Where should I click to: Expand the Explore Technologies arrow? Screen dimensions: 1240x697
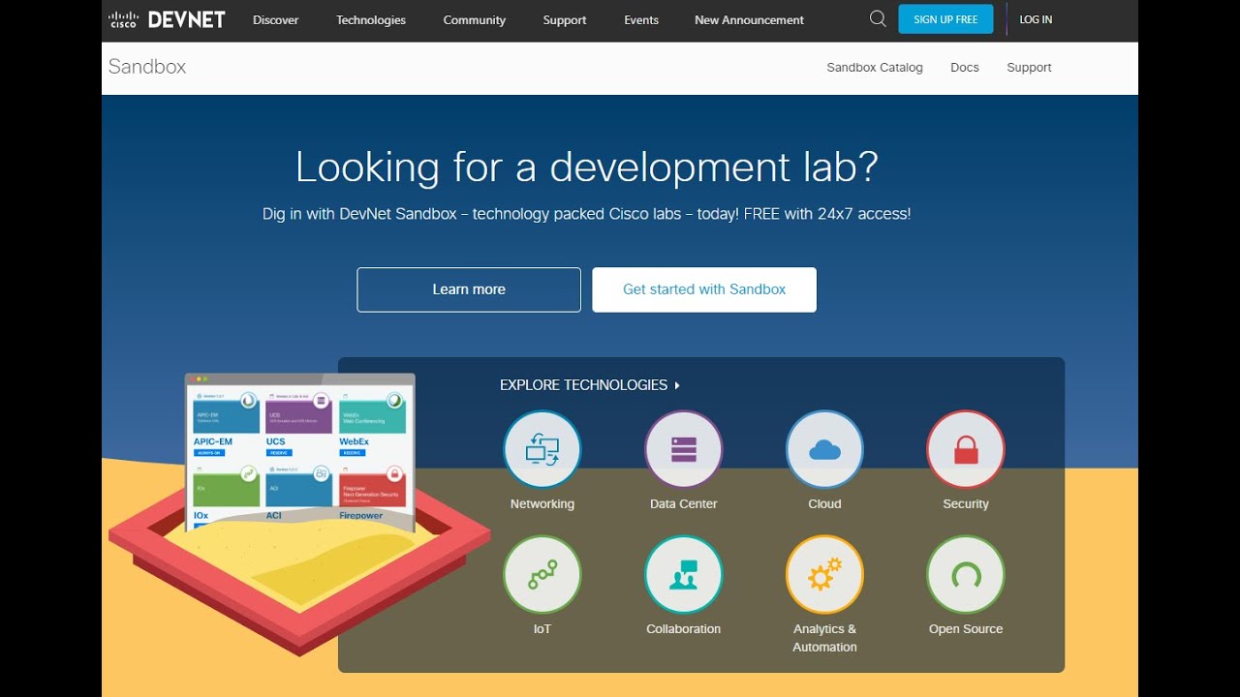tap(677, 385)
